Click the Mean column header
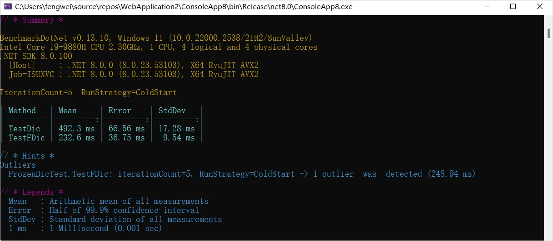This screenshot has width=553, height=241. click(68, 111)
